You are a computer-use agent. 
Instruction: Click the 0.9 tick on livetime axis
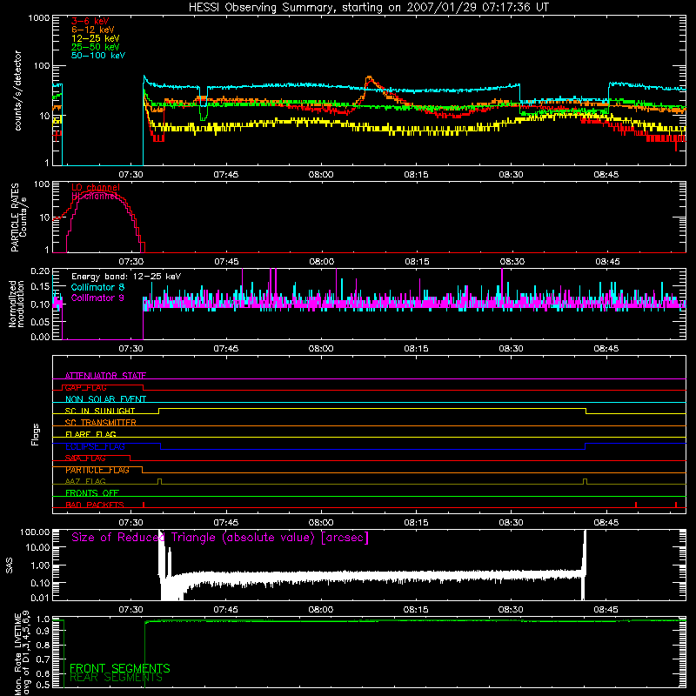tap(43, 632)
